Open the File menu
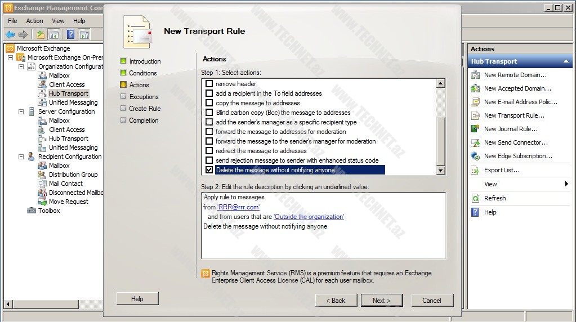Viewport: 576px width, 322px height. pyautogui.click(x=12, y=21)
